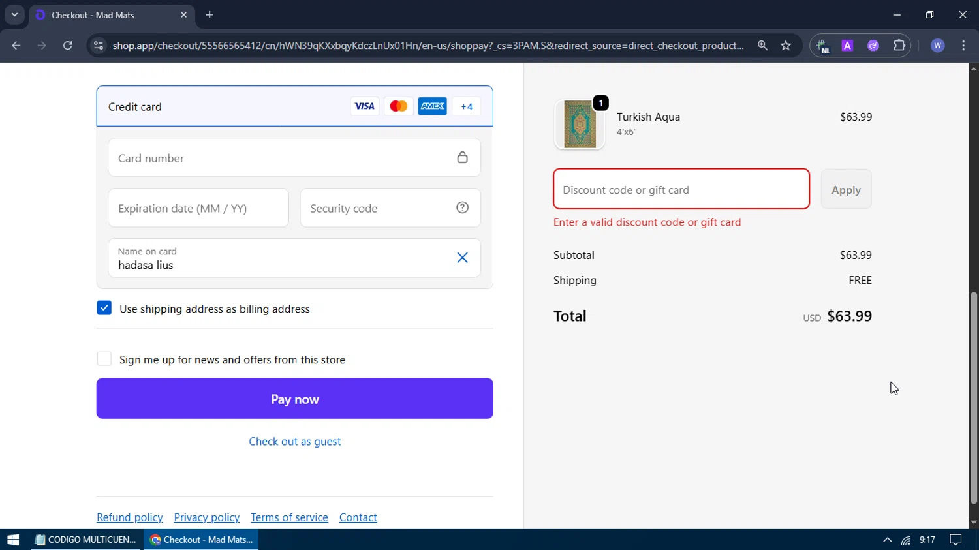Open the Windows Start menu

tap(13, 540)
